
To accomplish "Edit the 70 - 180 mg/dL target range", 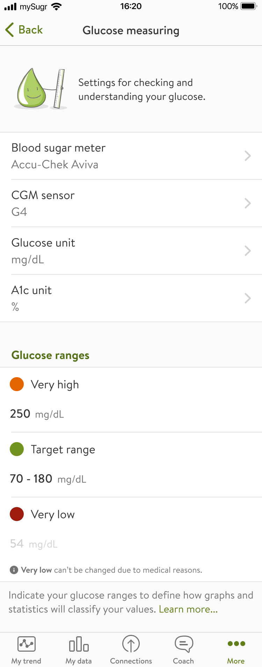I will pyautogui.click(x=48, y=479).
